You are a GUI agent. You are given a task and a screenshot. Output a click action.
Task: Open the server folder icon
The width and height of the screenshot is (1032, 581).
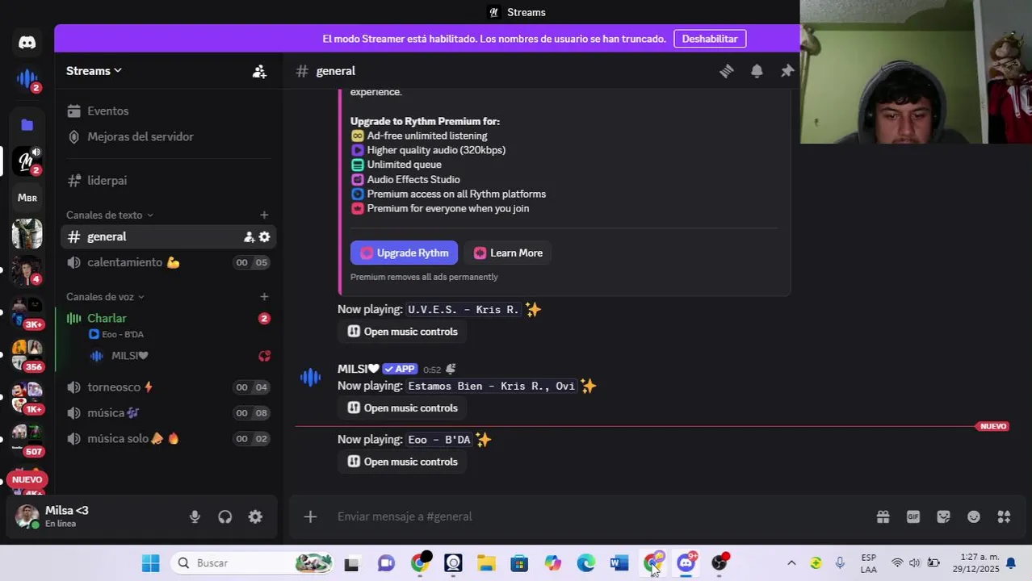tap(27, 124)
